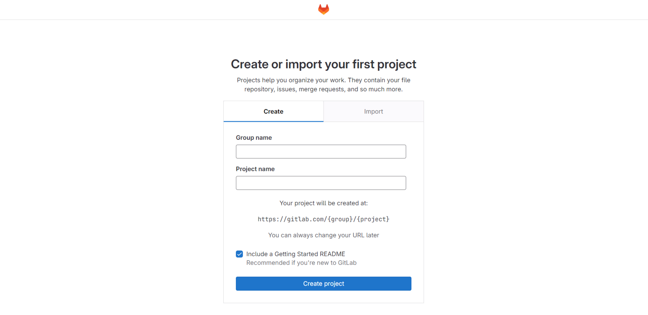This screenshot has width=648, height=315.
Task: Click the {group} placeholder in the URL
Action: [x=340, y=219]
